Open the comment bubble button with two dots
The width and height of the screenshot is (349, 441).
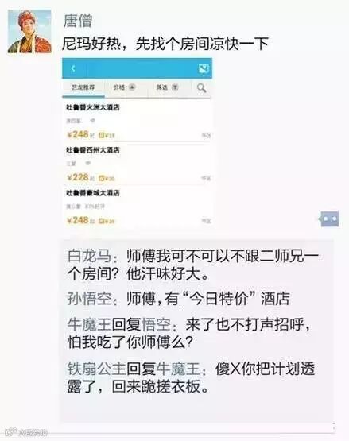329,219
